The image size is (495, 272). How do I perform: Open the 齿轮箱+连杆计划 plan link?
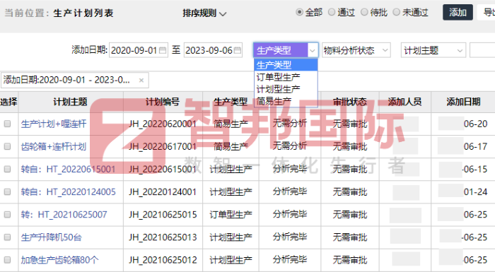tap(53, 146)
